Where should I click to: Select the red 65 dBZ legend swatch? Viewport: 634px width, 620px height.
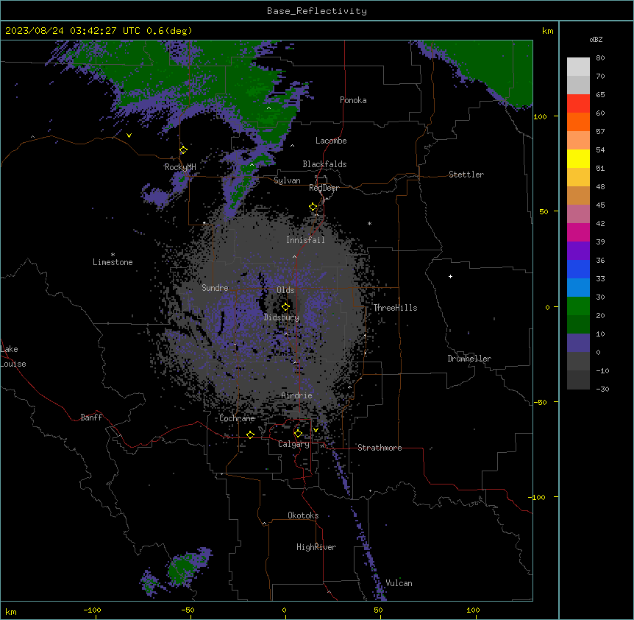[x=578, y=103]
